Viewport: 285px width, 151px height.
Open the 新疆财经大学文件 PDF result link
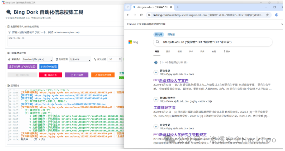pyautogui.click(x=174, y=81)
